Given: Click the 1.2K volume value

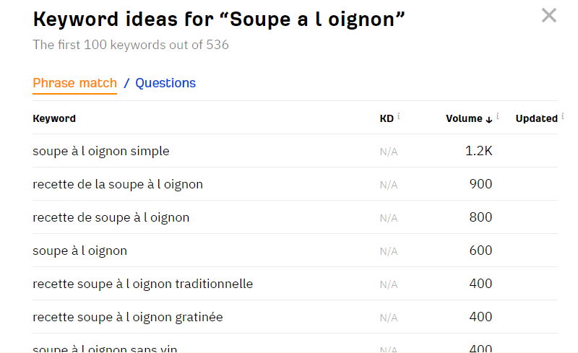Looking at the screenshot, I should [x=479, y=151].
